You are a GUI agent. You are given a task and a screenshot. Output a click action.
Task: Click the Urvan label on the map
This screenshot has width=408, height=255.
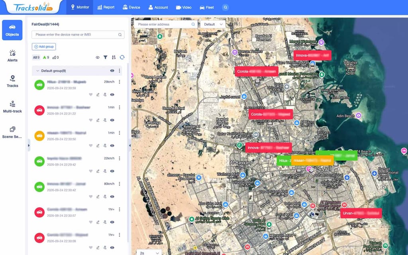[361, 213]
